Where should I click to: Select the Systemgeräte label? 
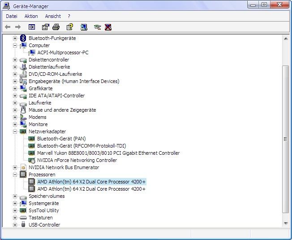tap(44, 203)
